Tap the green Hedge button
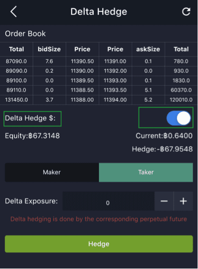198x269 pixels. click(x=99, y=244)
